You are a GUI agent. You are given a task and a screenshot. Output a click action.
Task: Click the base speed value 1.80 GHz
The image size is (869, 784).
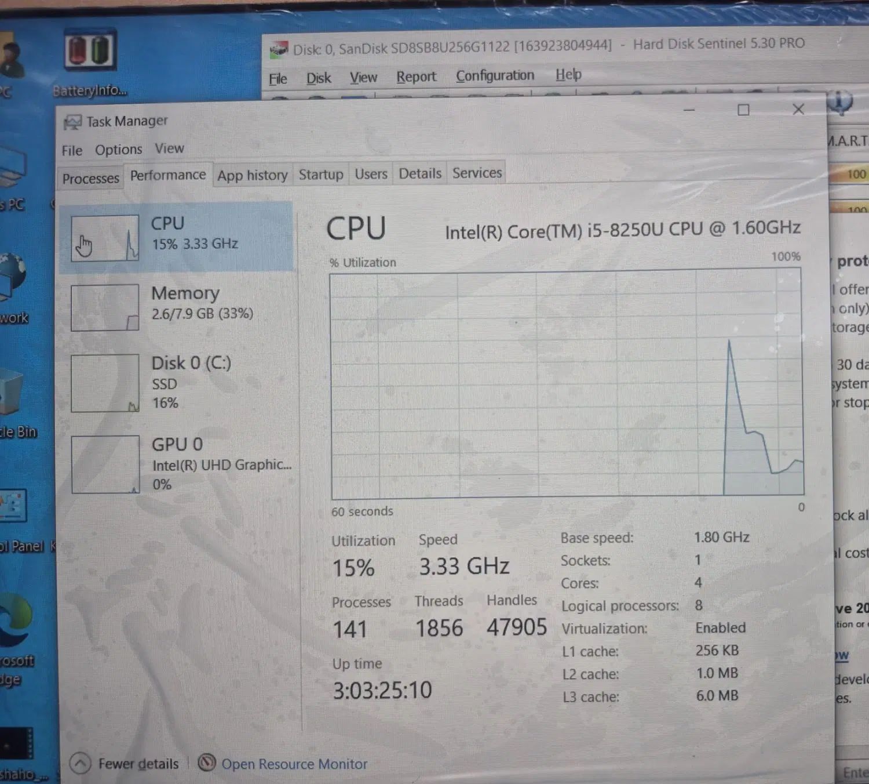pyautogui.click(x=722, y=538)
